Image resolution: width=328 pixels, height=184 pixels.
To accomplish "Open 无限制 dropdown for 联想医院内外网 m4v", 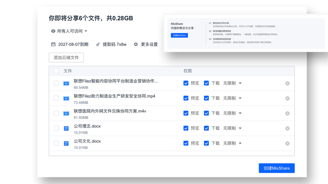I will [x=232, y=113].
